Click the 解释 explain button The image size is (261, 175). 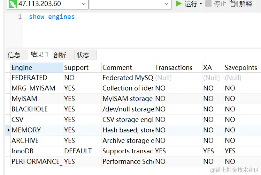241,3
